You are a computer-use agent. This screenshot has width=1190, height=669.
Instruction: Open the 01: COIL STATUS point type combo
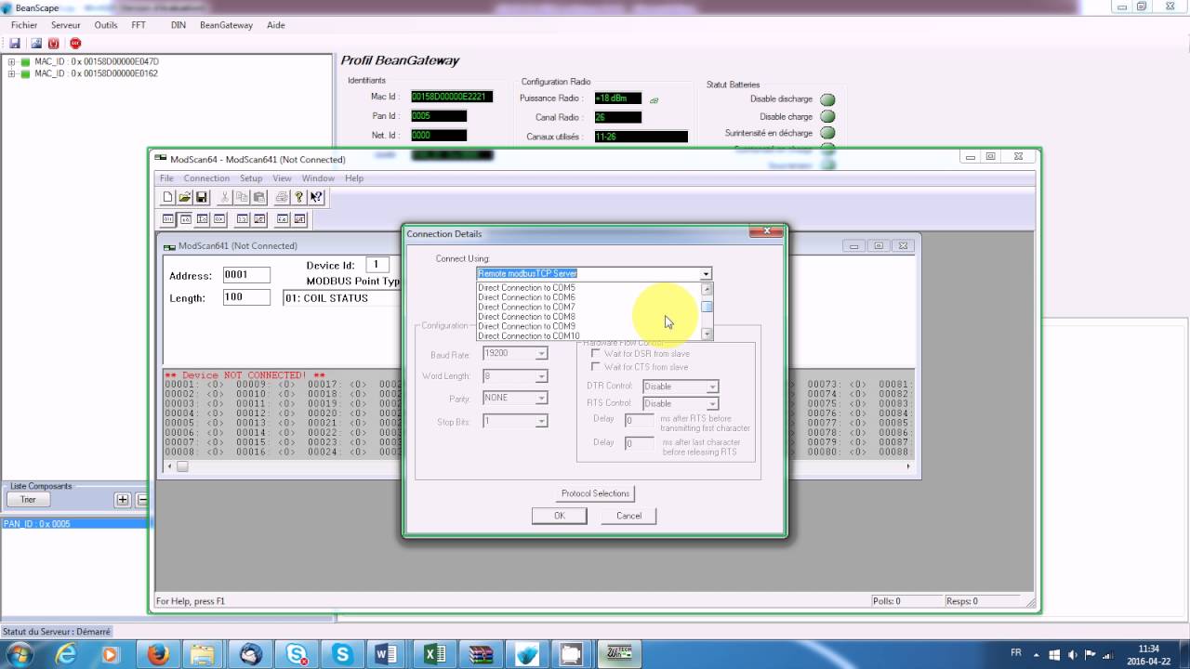point(340,298)
